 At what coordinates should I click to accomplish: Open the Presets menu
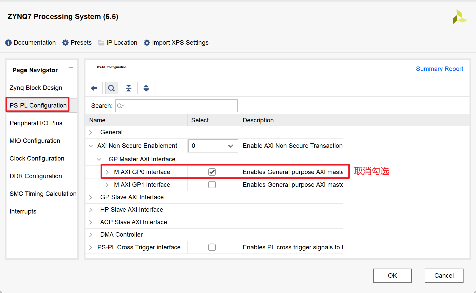coord(81,43)
